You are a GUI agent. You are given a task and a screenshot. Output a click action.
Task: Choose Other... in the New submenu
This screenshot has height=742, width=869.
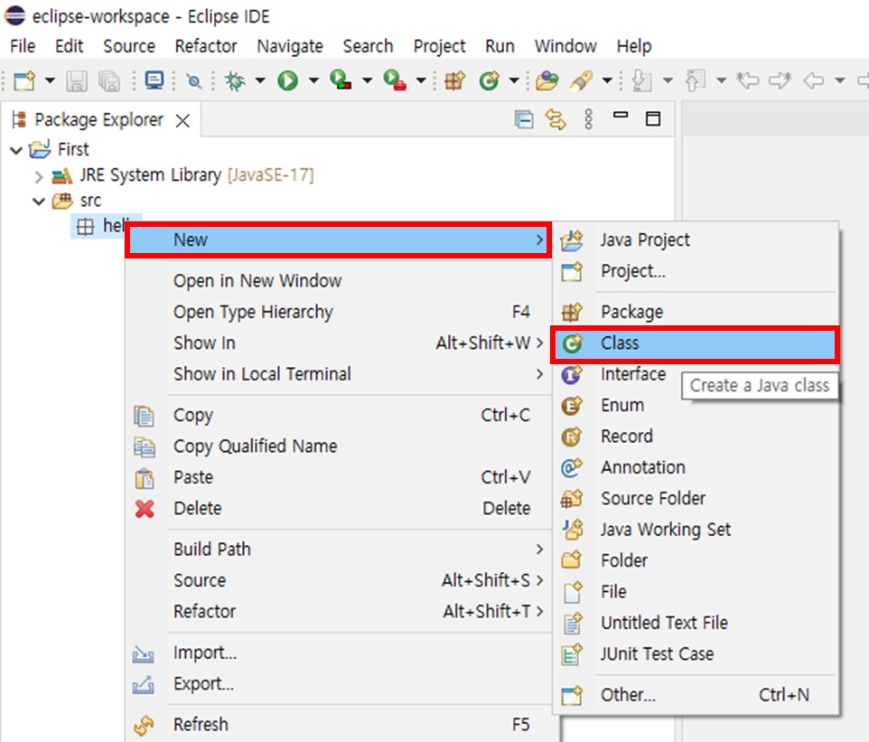pyautogui.click(x=695, y=695)
